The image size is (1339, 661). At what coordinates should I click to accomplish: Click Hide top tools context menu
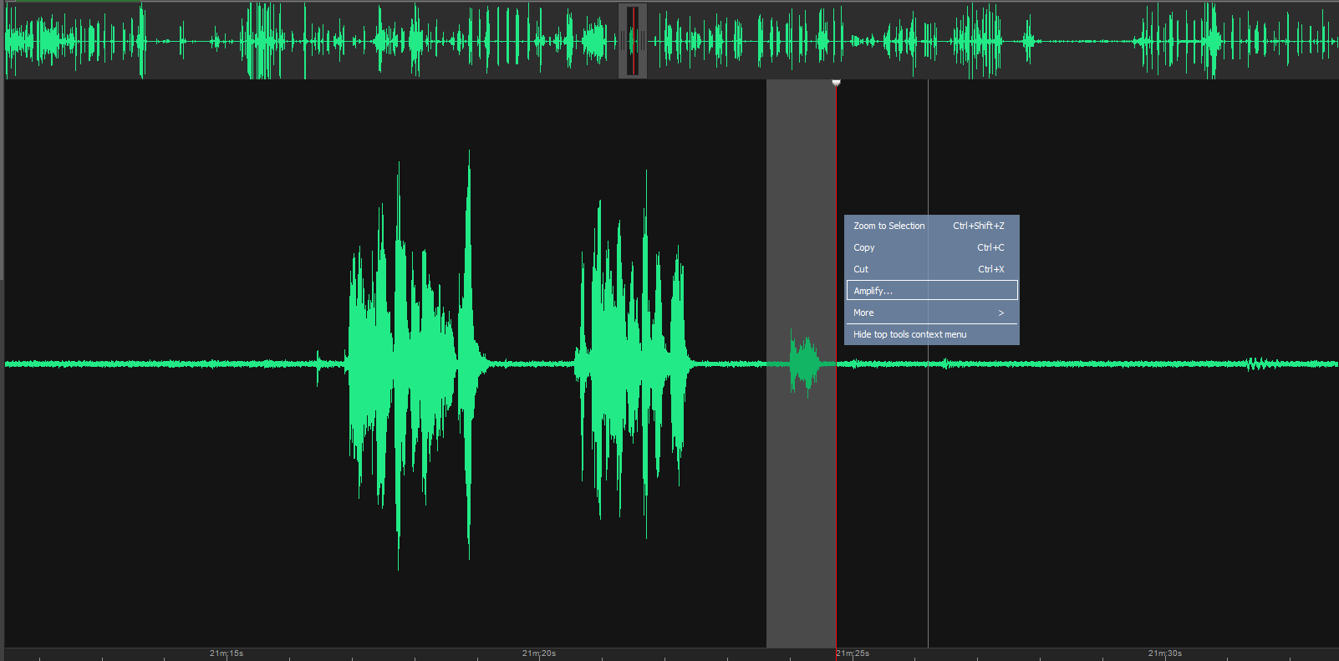point(931,334)
